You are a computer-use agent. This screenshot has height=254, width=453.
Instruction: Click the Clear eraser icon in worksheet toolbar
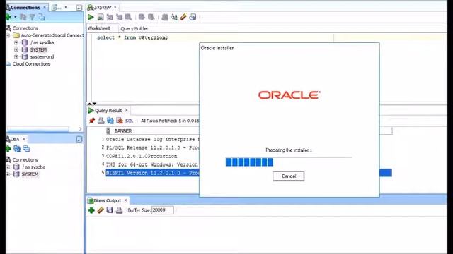tap(183, 17)
